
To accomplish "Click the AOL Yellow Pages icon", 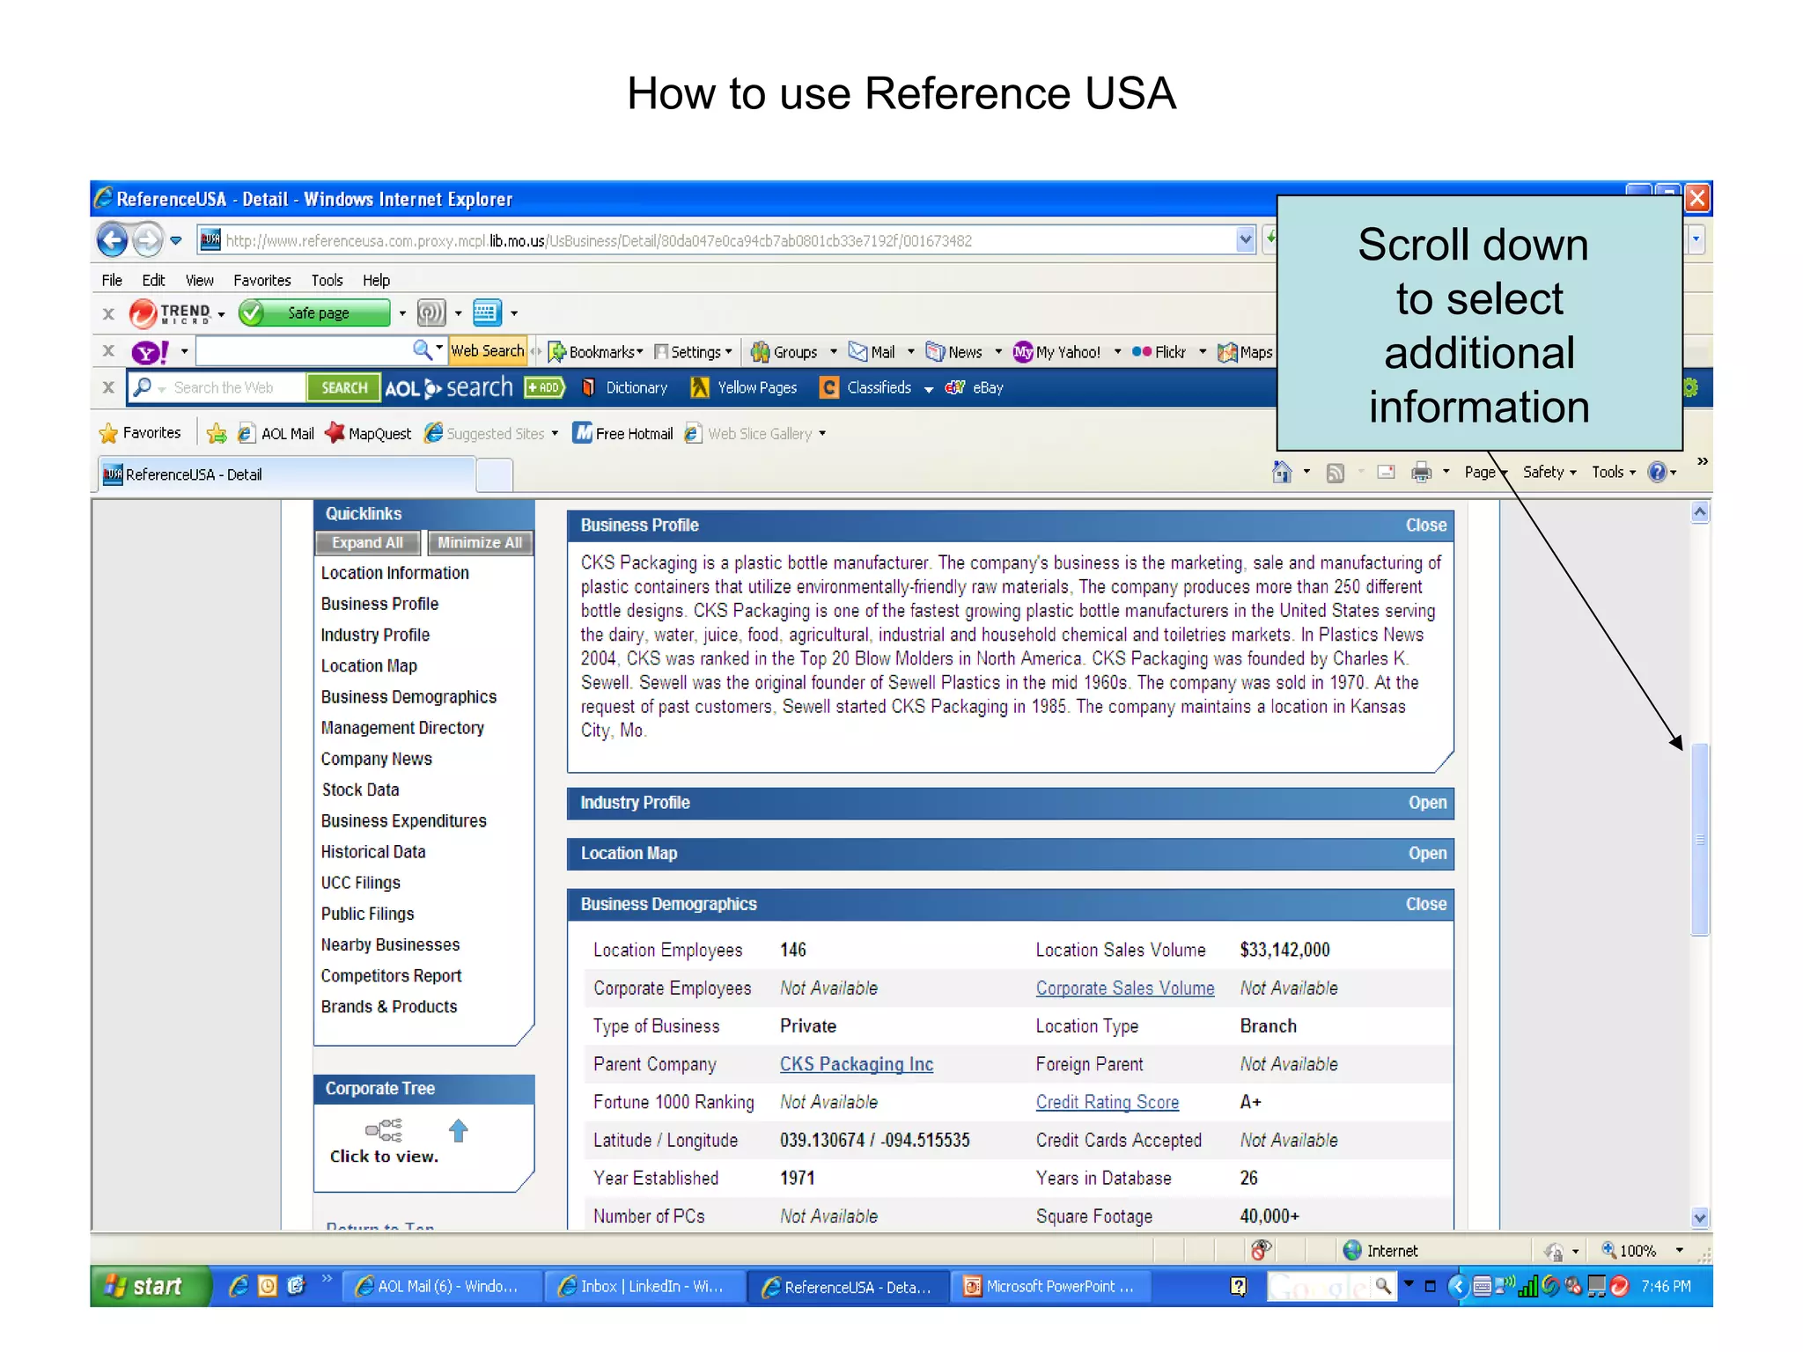I will [700, 387].
